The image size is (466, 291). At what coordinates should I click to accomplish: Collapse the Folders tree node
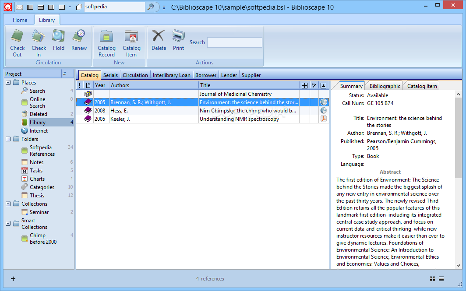tap(8, 139)
